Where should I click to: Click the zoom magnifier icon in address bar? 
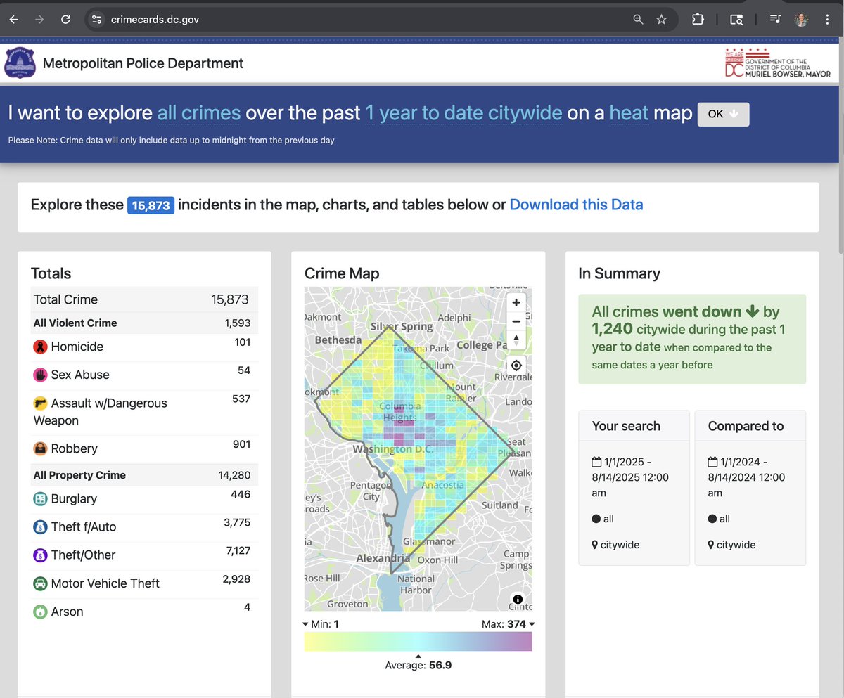(638, 20)
